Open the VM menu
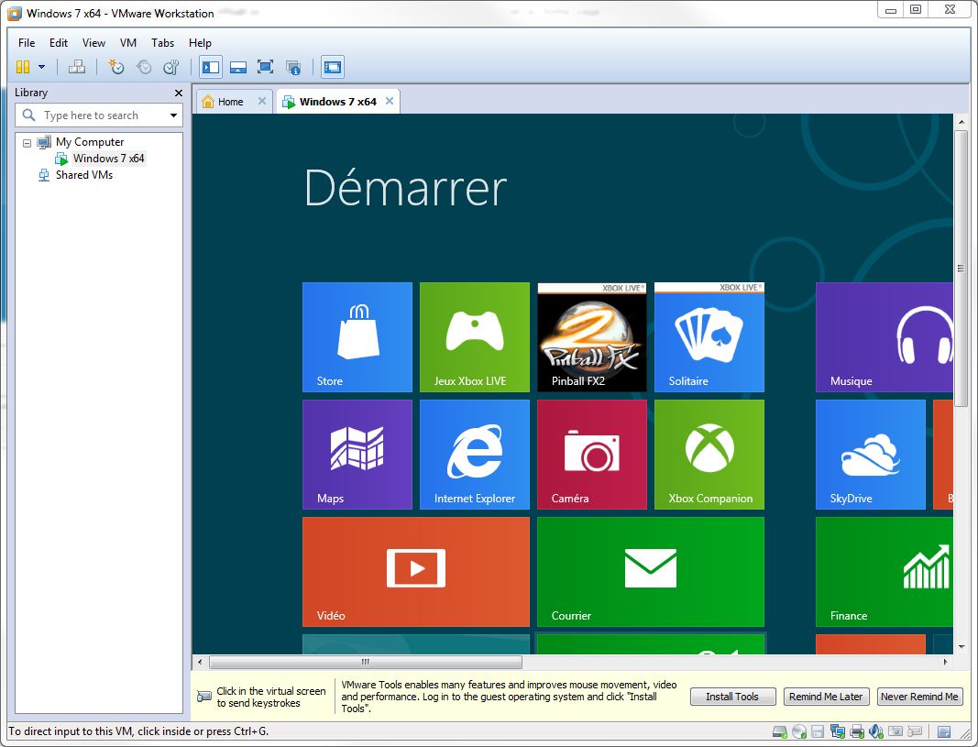This screenshot has height=747, width=978. (127, 43)
